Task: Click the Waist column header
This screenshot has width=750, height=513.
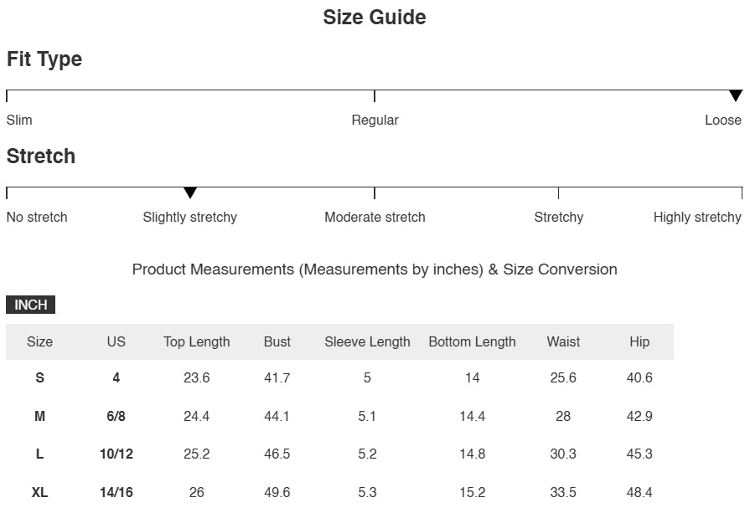Action: (563, 341)
